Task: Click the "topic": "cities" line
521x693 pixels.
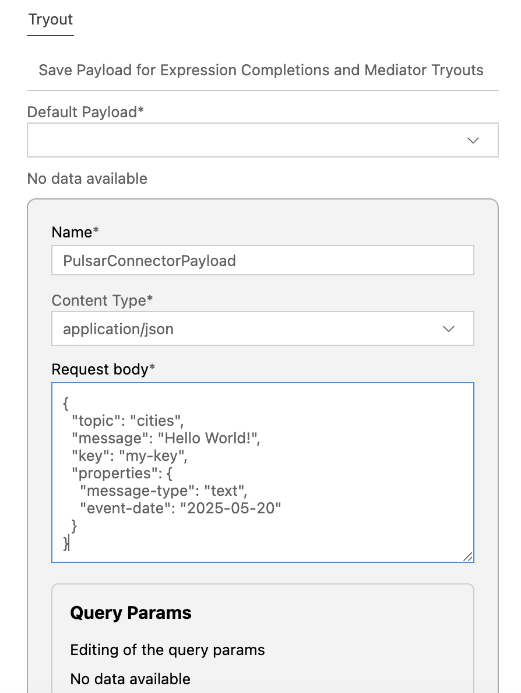Action: tap(128, 421)
